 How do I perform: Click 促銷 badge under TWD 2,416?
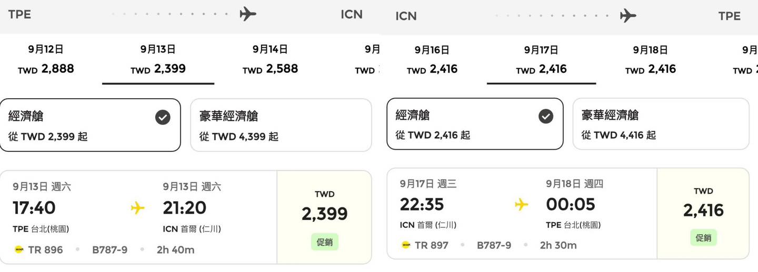(703, 238)
